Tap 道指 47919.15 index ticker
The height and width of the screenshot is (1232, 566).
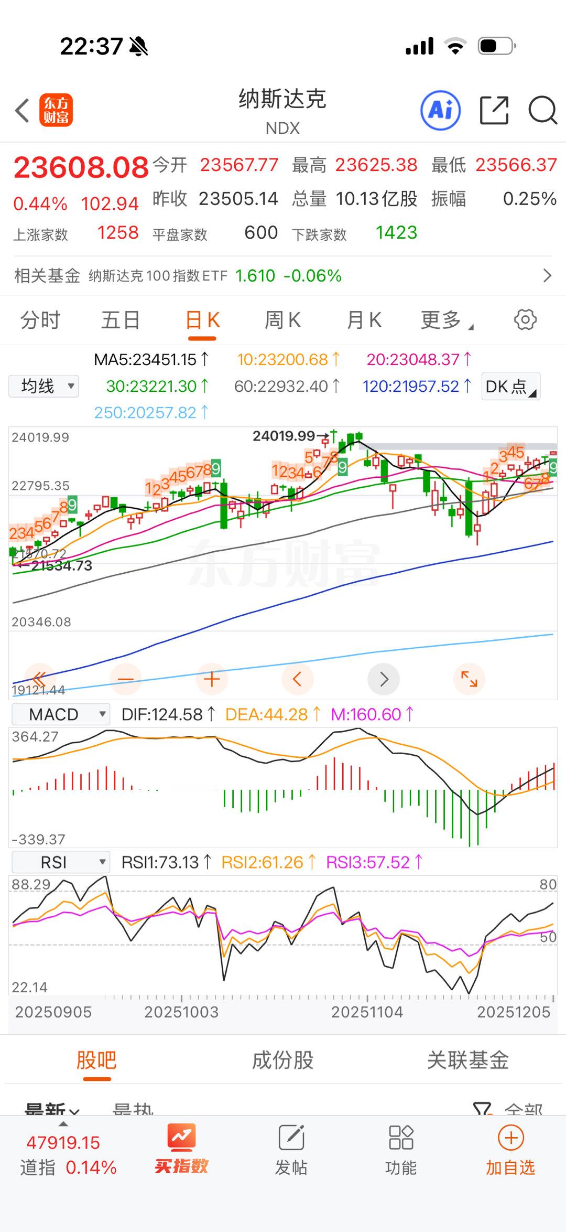68,1154
